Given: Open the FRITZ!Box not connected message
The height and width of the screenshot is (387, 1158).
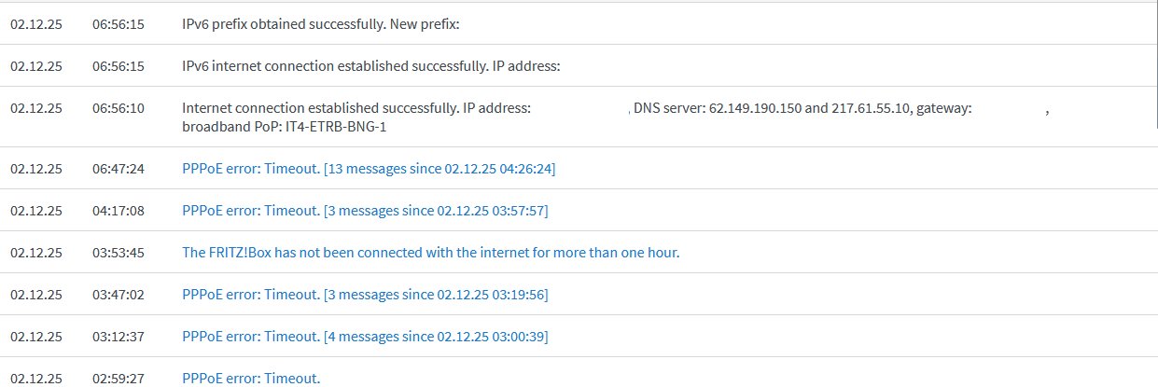Looking at the screenshot, I should coord(430,253).
